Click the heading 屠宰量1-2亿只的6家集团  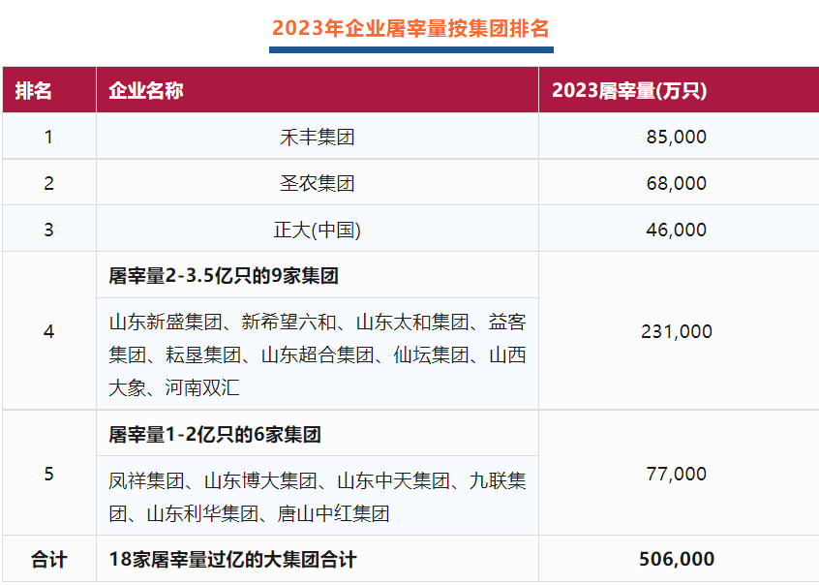point(215,435)
